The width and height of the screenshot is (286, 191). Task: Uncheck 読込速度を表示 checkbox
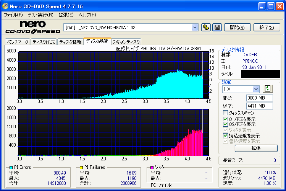[x=225, y=135]
